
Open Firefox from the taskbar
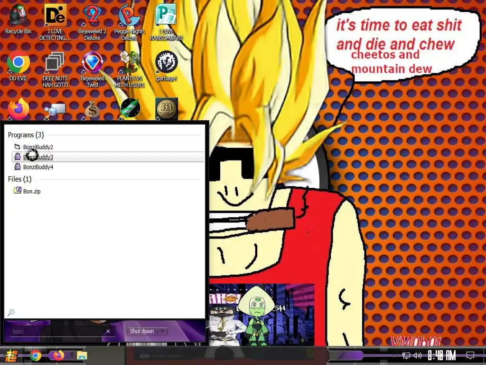58,355
